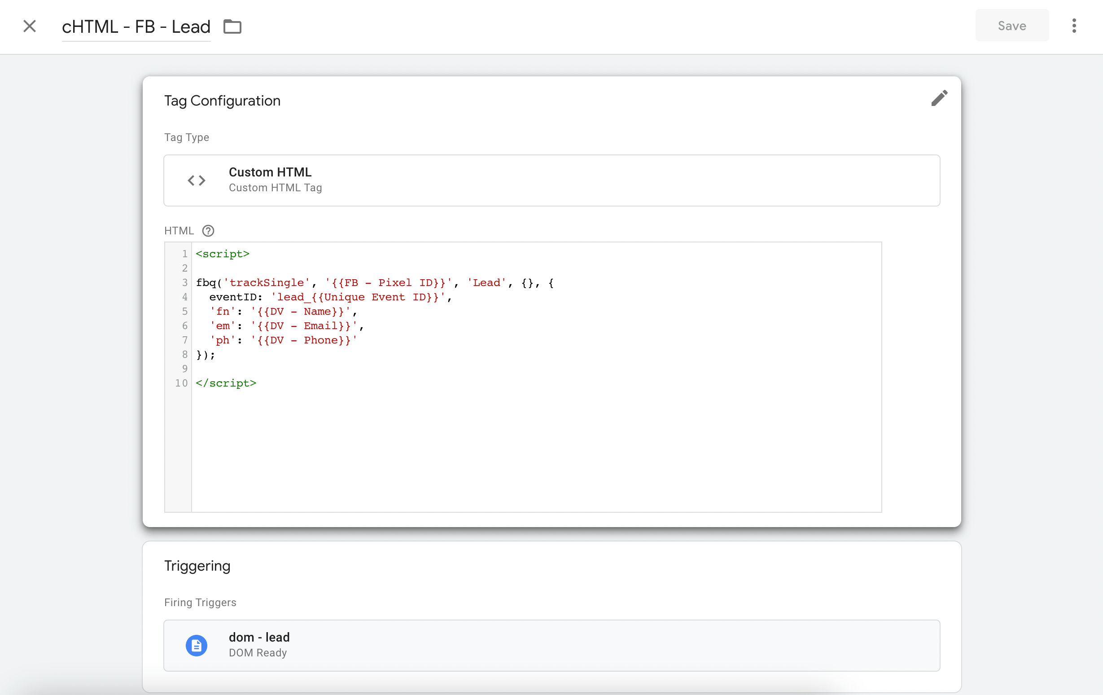This screenshot has height=695, width=1103.
Task: Click the opening <script> line in editor
Action: click(x=223, y=254)
